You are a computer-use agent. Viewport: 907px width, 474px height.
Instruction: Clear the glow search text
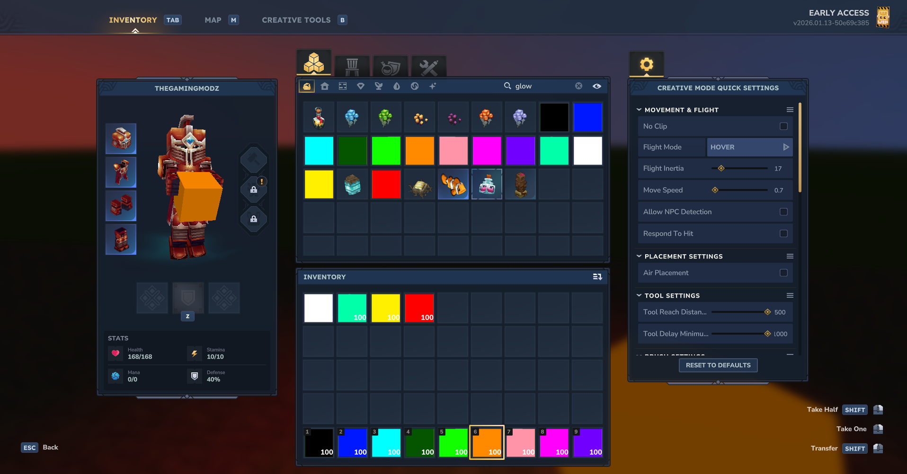tap(578, 86)
